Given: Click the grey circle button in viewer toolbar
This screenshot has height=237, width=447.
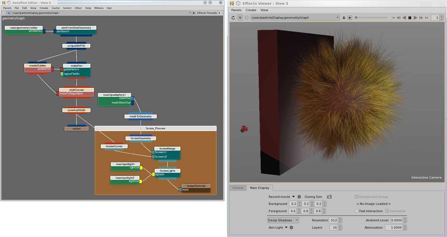Looking at the screenshot, I should click(247, 18).
